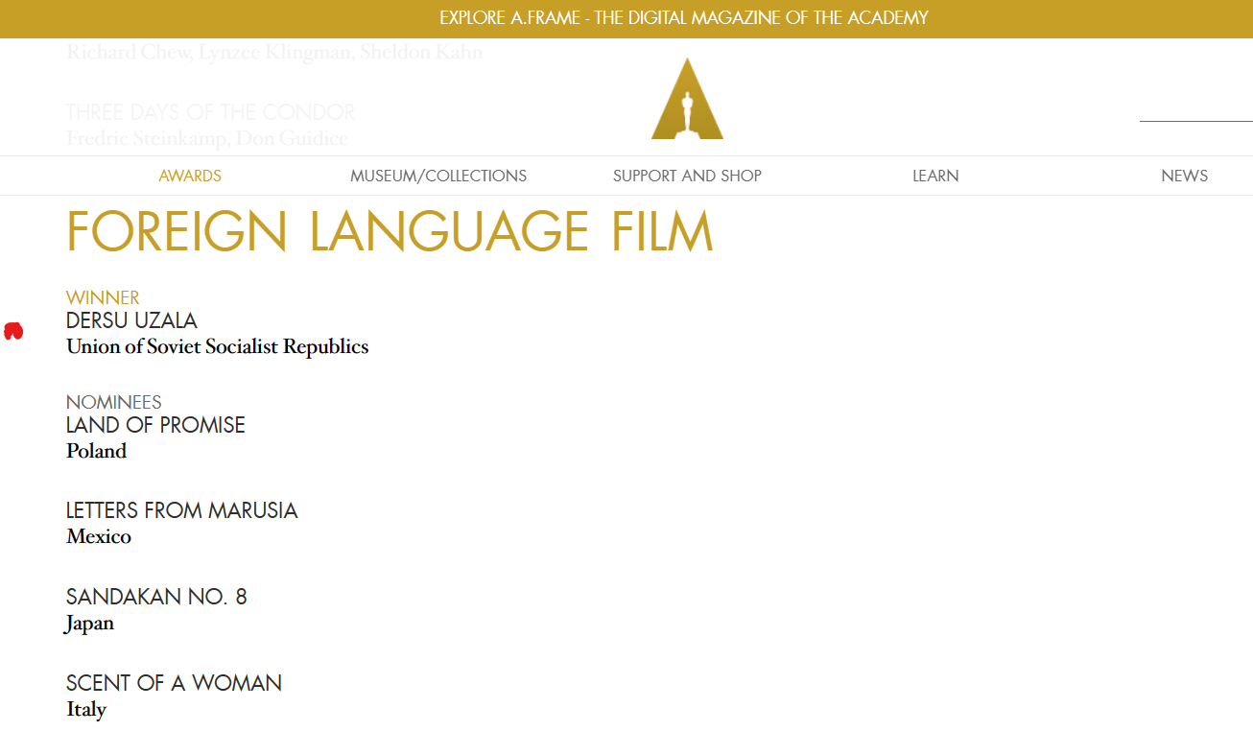Click the Mexico country text
The width and height of the screenshot is (1253, 755).
coord(99,536)
